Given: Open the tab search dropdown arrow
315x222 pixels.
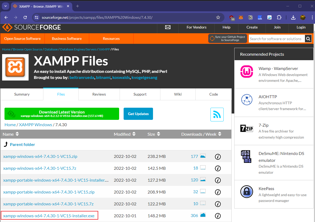Looking at the screenshot, I should tap(6, 6).
